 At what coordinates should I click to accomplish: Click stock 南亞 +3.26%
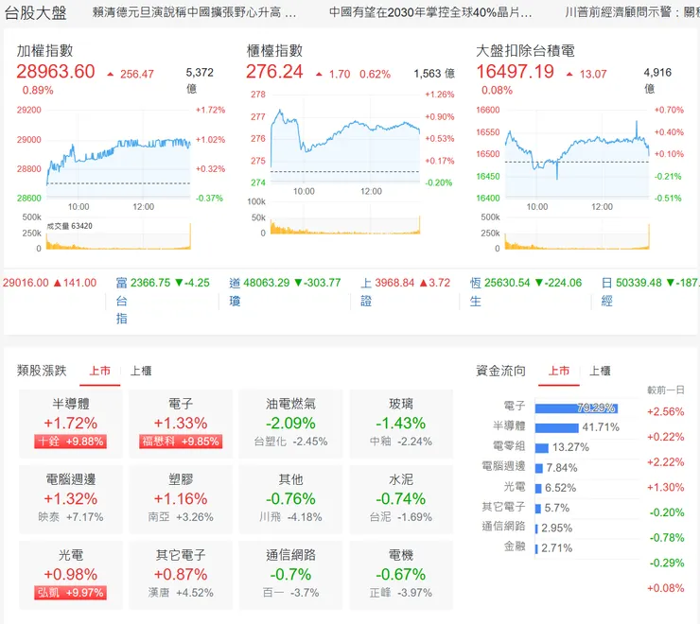coord(181,517)
